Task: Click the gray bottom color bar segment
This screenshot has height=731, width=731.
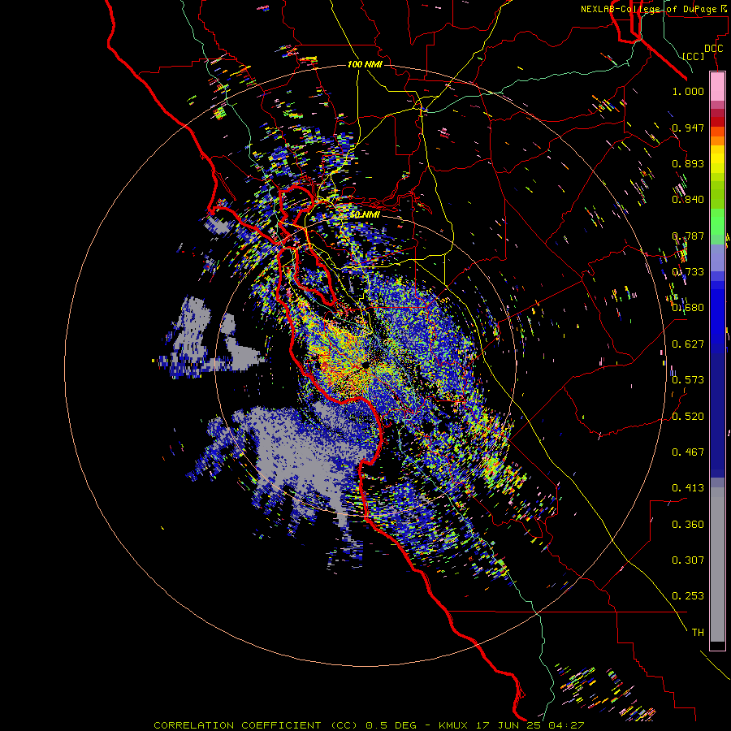Action: [x=717, y=564]
